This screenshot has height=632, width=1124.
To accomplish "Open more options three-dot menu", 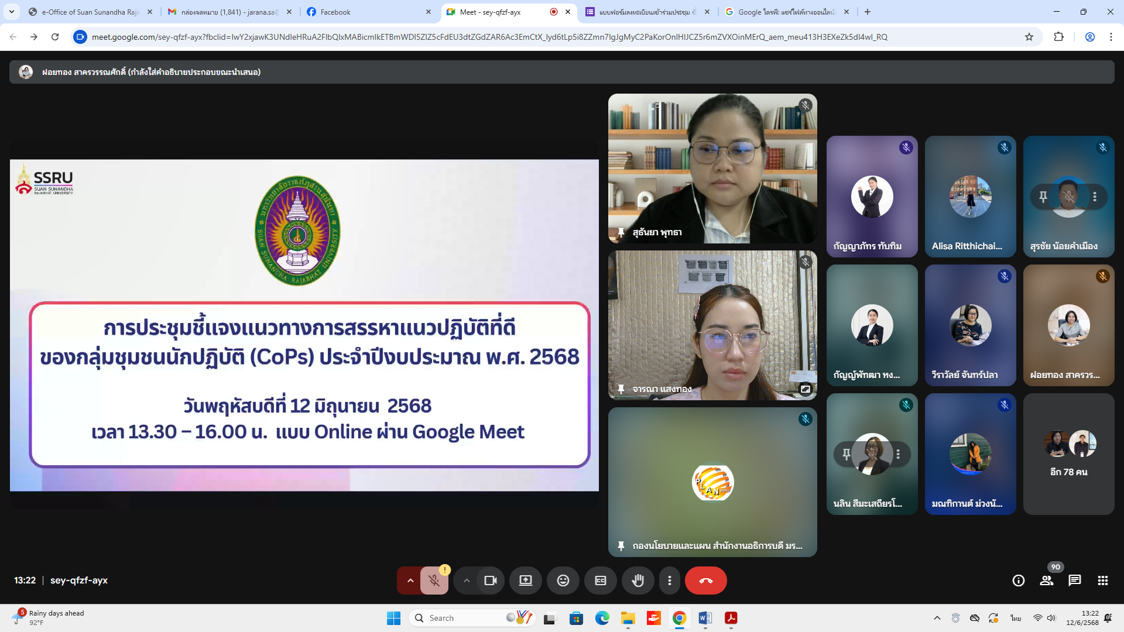I will (x=669, y=581).
